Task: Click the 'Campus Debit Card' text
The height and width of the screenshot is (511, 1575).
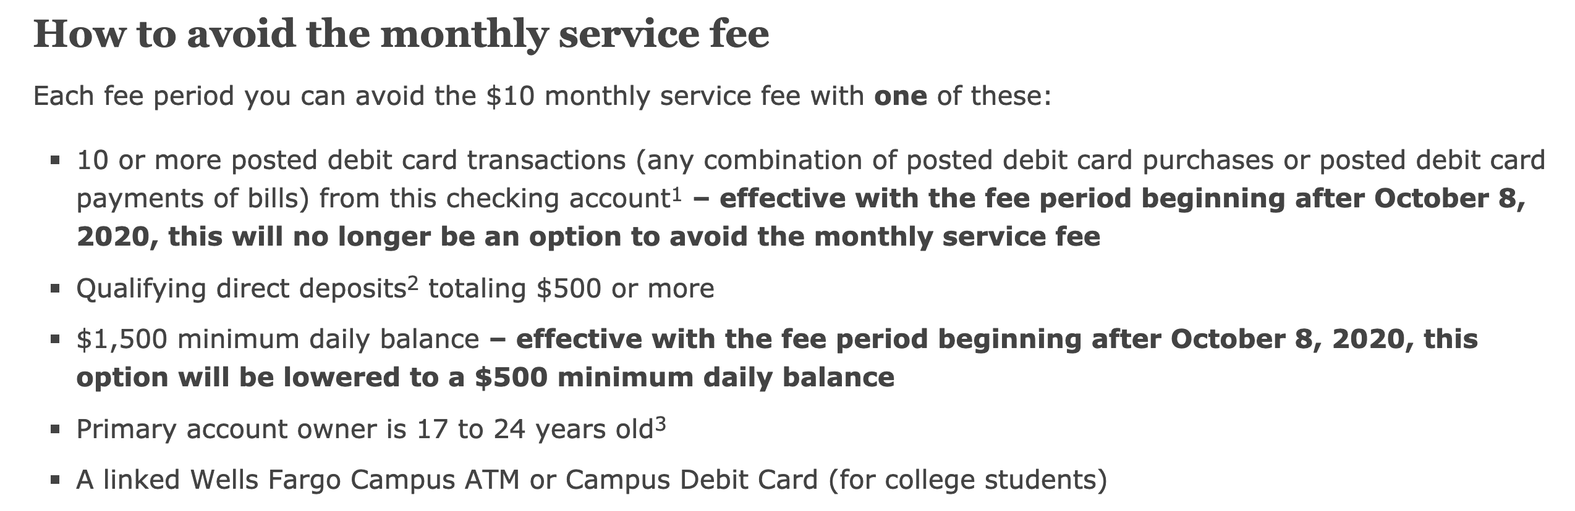Action: point(692,480)
